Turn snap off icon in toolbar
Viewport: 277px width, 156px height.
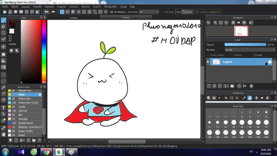point(62,12)
